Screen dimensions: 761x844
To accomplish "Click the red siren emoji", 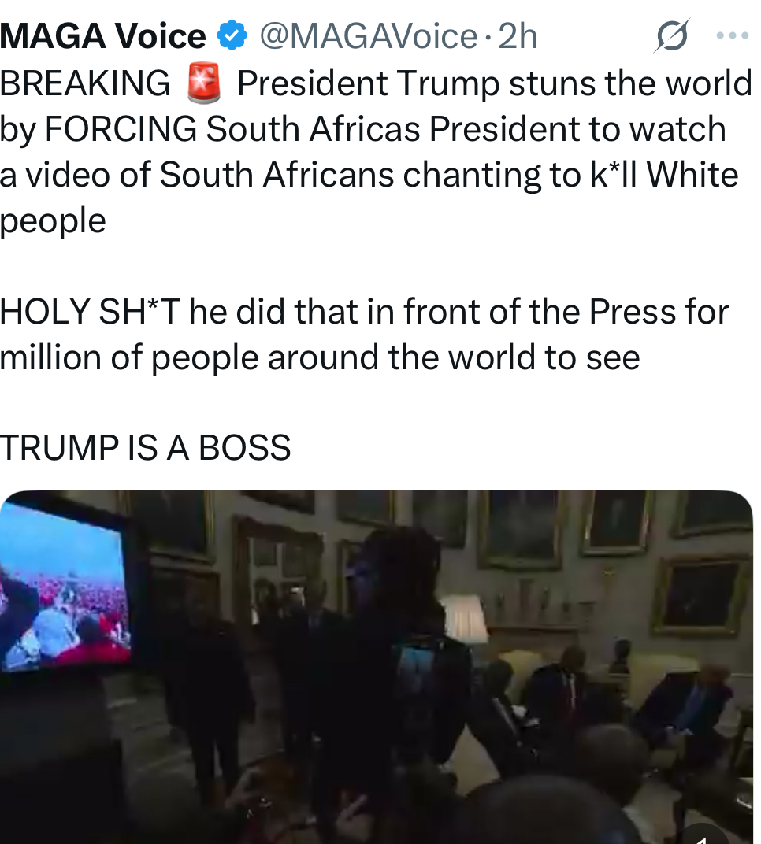I will (203, 83).
